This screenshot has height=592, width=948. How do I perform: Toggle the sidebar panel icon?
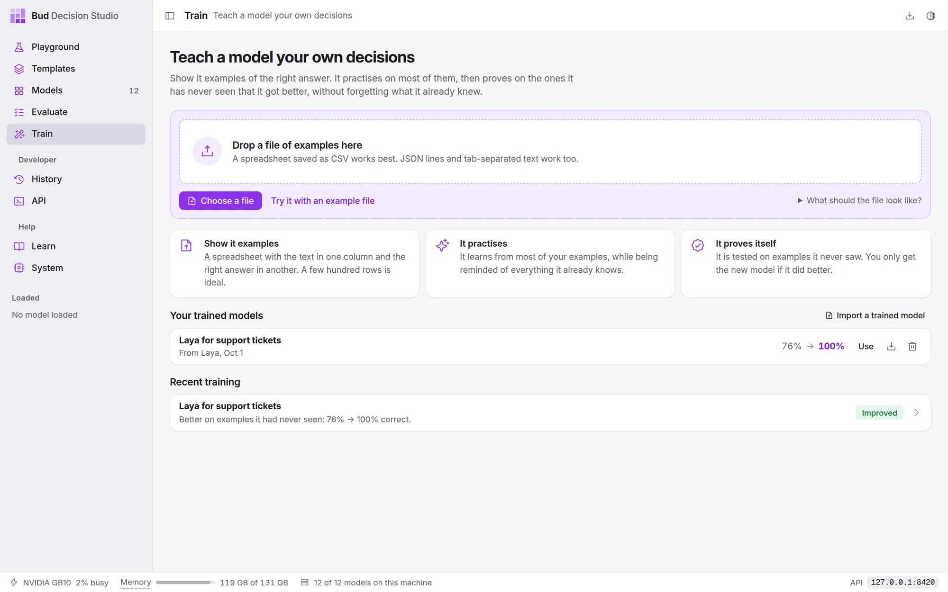click(x=170, y=16)
